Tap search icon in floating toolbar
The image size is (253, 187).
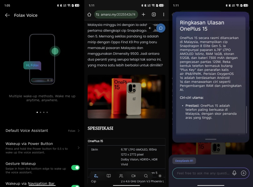pos(146,176)
